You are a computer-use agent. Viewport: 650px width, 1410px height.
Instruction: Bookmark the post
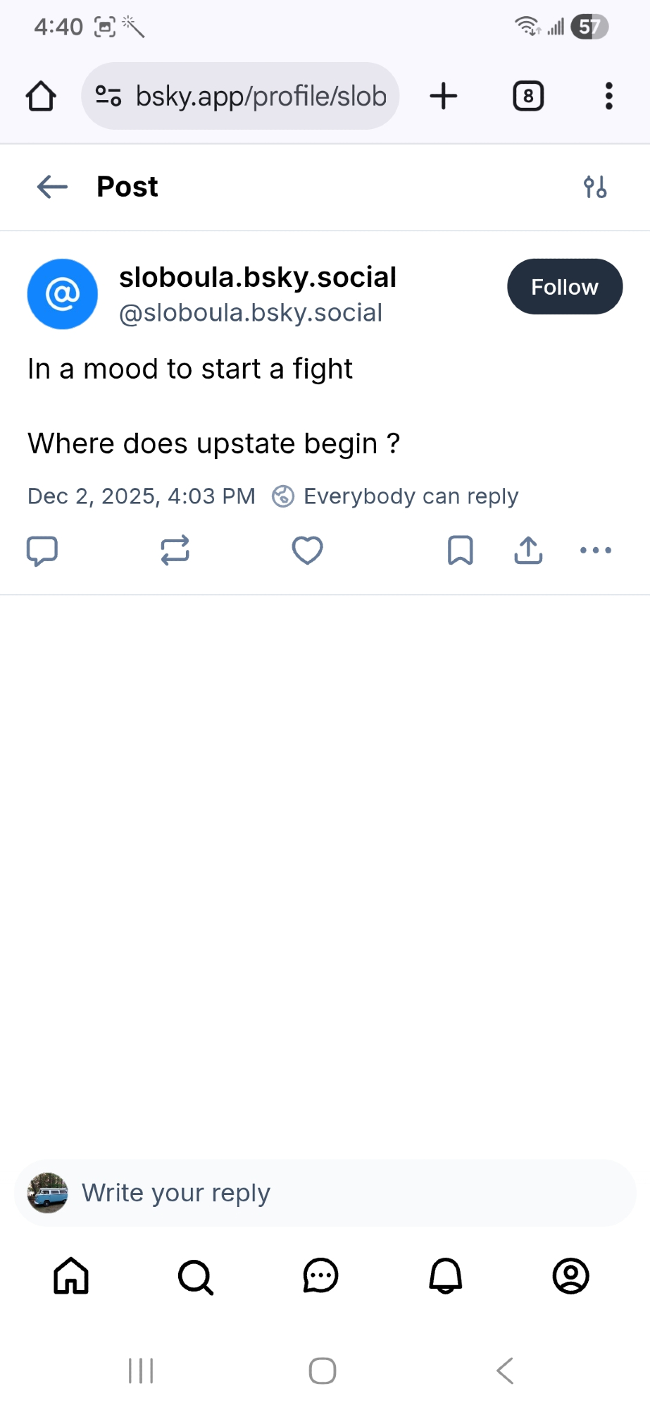tap(461, 551)
